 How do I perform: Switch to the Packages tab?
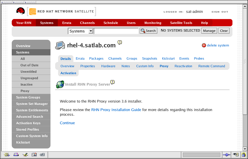(x=96, y=59)
